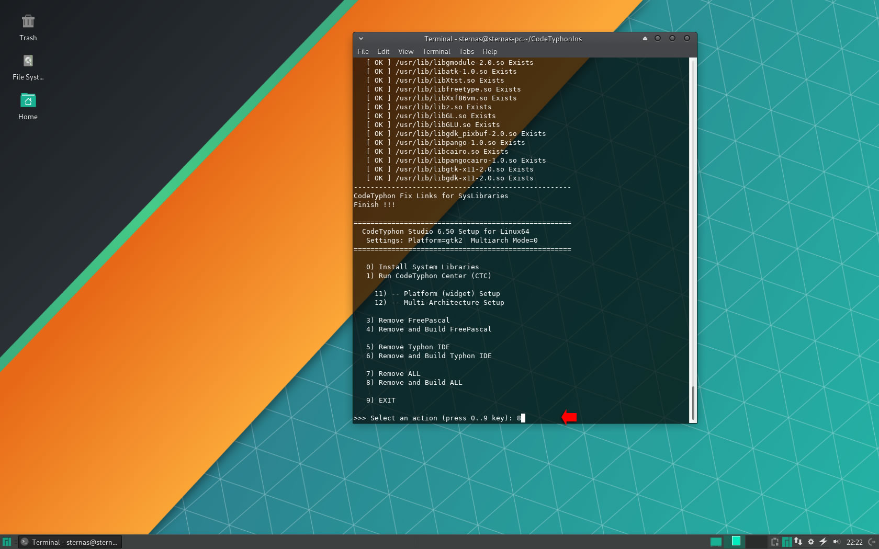Switch to the first workspace in pager
The image size is (879, 549).
736,542
